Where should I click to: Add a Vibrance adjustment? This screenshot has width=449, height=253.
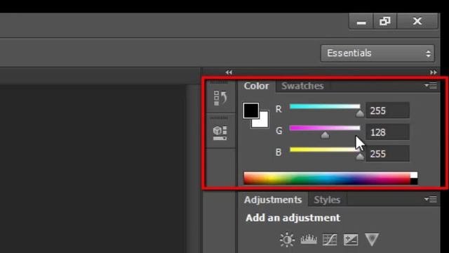[372, 239]
